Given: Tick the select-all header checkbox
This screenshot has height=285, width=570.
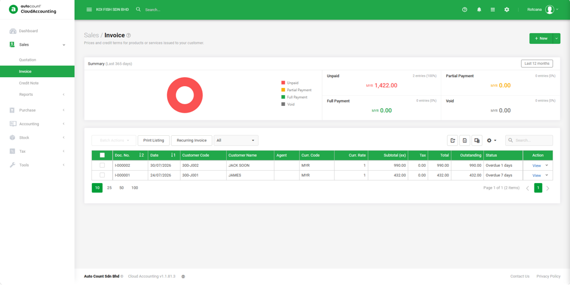Looking at the screenshot, I should click(102, 155).
